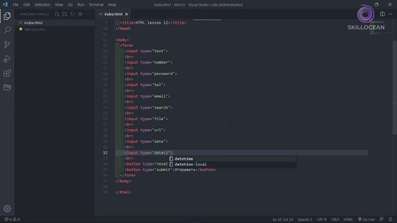Open editor more actions menu
Screen dimensions: 397x223
pos(390,14)
